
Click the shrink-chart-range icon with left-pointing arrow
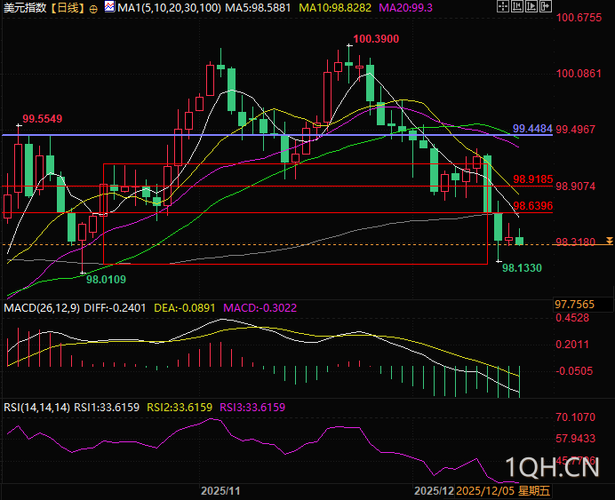pyautogui.click(x=517, y=6)
